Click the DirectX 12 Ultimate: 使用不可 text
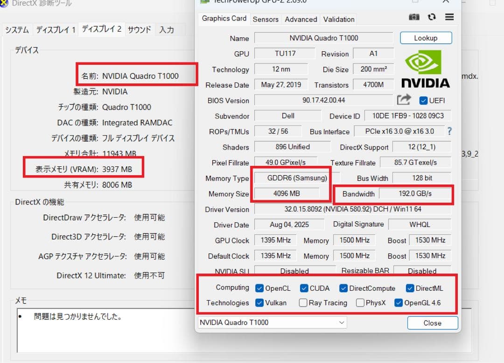504x363 pixels. tap(111, 275)
